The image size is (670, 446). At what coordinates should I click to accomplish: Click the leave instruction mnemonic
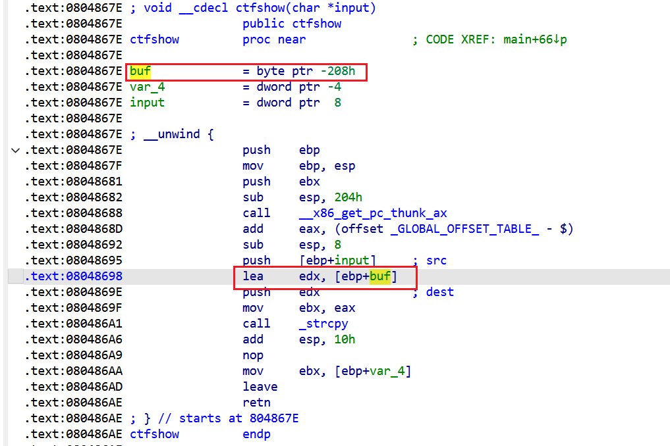click(x=260, y=387)
